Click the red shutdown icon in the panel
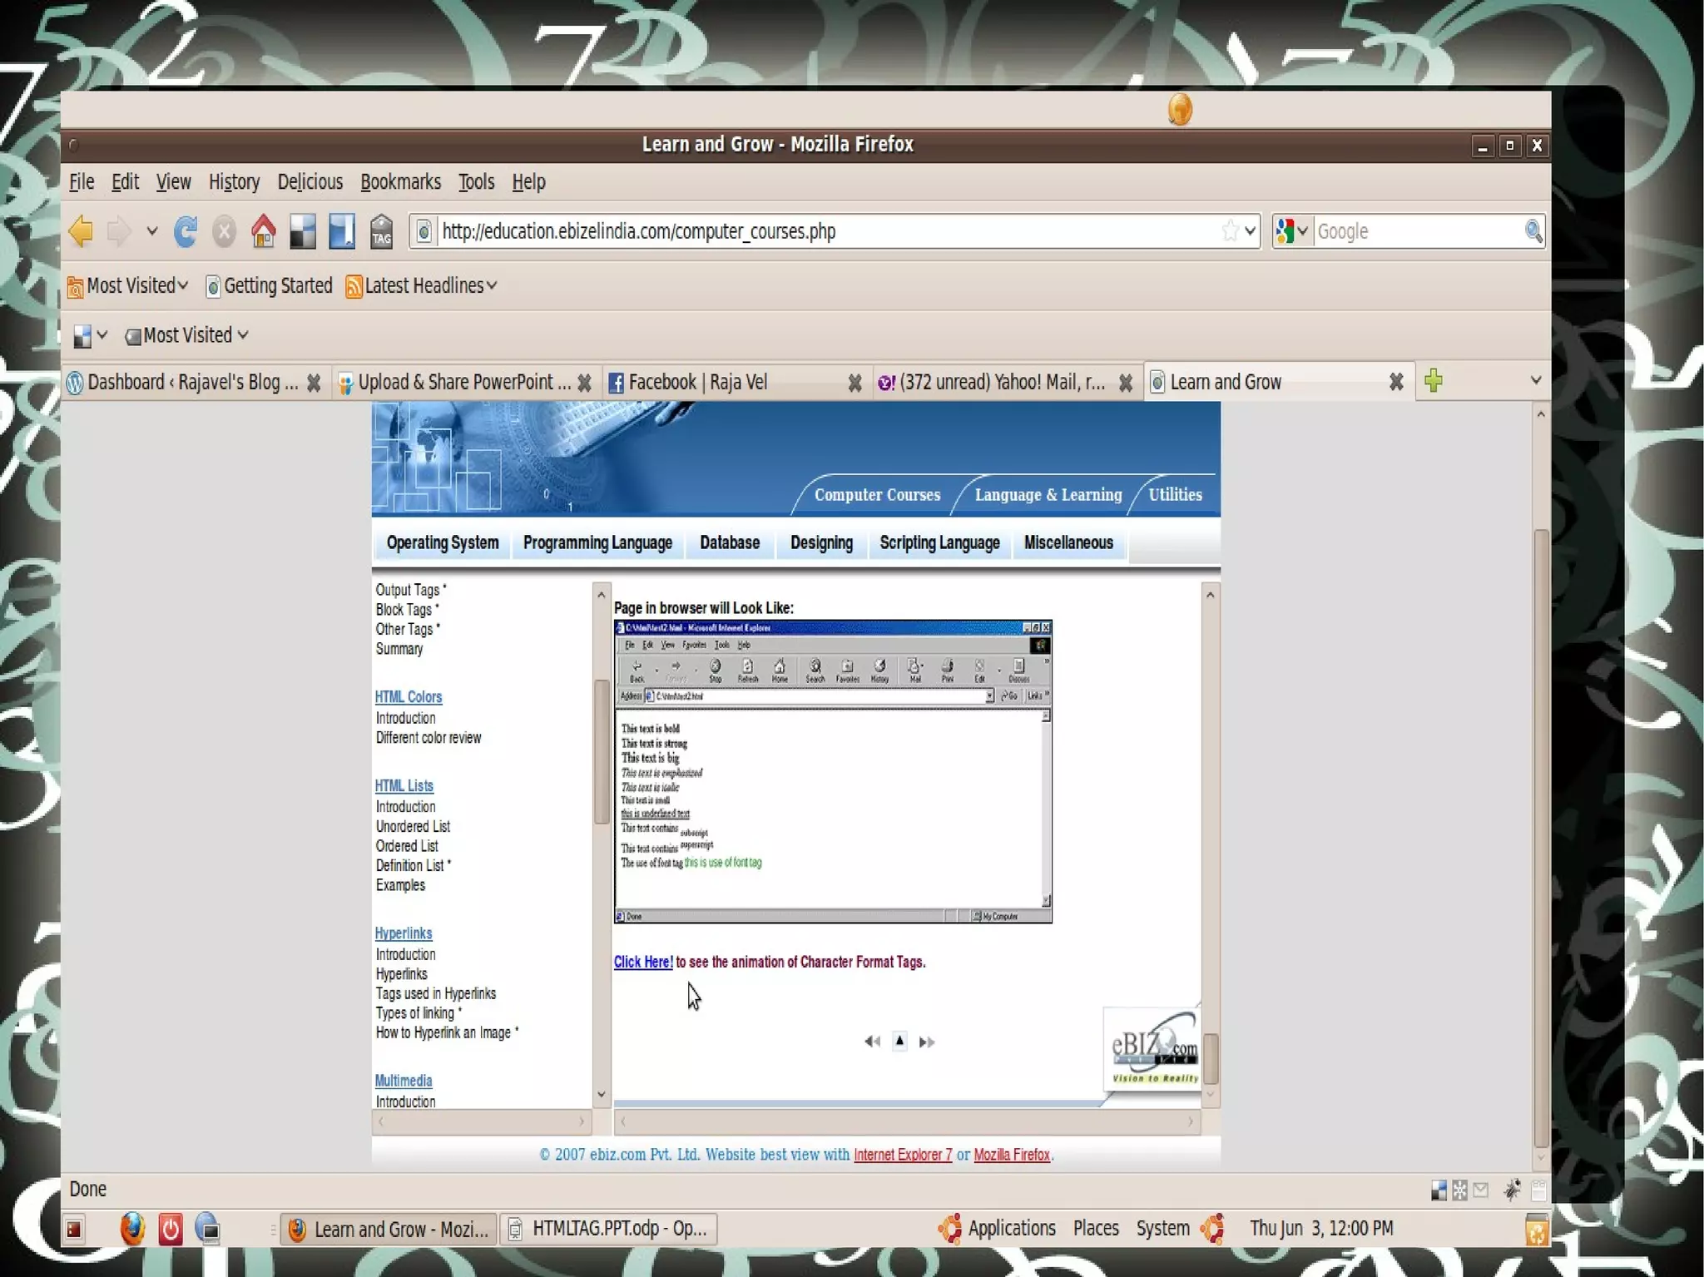The image size is (1704, 1277). 170,1229
